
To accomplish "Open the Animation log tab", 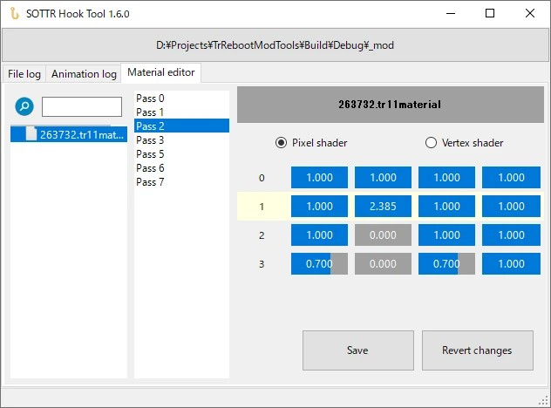I will 84,74.
